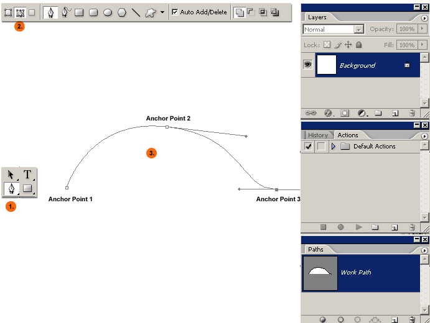Image resolution: width=430 pixels, height=323 pixels.
Task: Toggle Lock all padlock icon
Action: (x=358, y=45)
